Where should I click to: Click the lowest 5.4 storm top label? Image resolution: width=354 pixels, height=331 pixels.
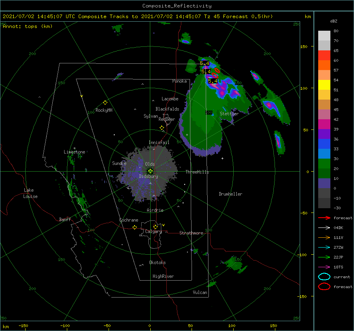coord(213,81)
